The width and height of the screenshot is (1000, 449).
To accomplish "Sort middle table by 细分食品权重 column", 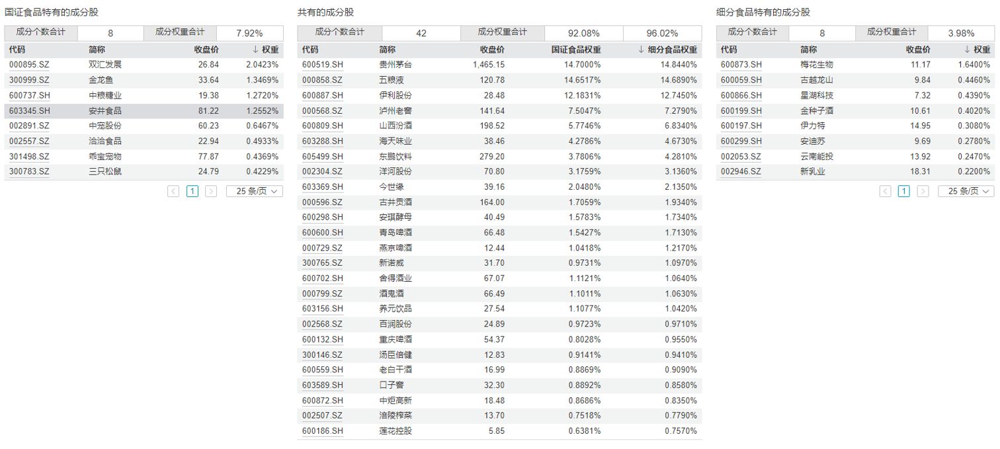I will tap(668, 50).
